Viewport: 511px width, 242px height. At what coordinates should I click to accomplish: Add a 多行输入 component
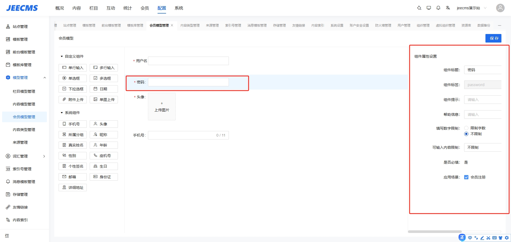[x=104, y=68]
